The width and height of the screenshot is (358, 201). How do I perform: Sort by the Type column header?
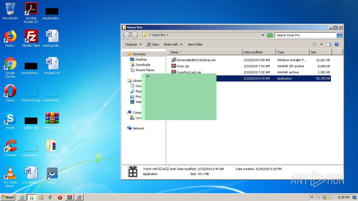[x=293, y=52]
